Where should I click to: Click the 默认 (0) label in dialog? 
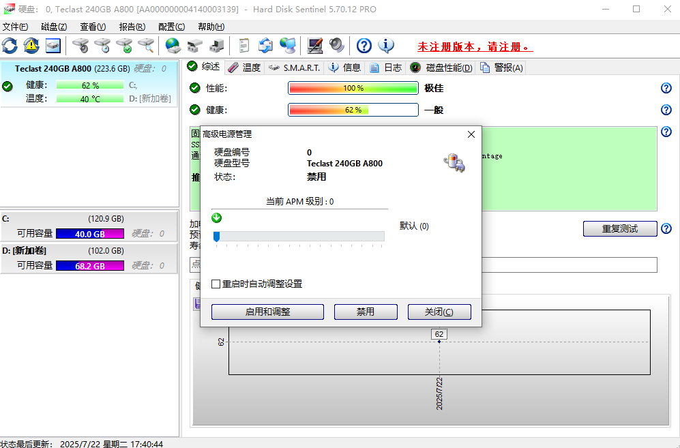(x=414, y=226)
